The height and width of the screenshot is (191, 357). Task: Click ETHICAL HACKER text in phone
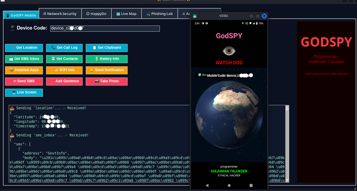(x=229, y=176)
